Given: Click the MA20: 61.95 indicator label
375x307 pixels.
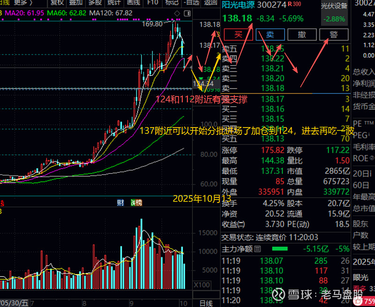Looking at the screenshot, I should point(24,13).
